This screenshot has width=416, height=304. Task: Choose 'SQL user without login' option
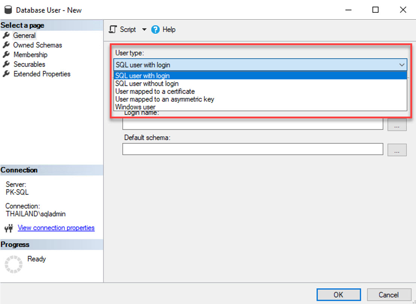click(147, 84)
